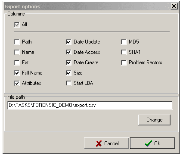
Task: Disable the Attributes column checkbox
Action: click(17, 83)
